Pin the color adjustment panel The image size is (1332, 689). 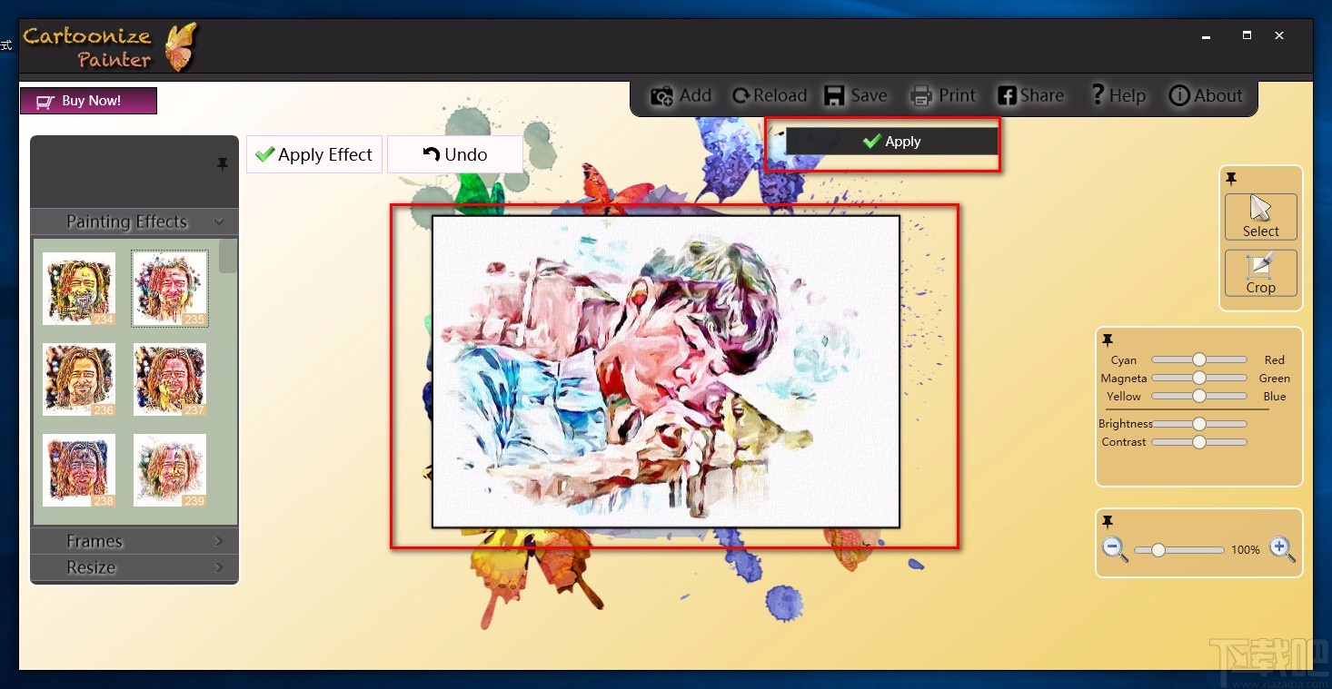[1108, 340]
